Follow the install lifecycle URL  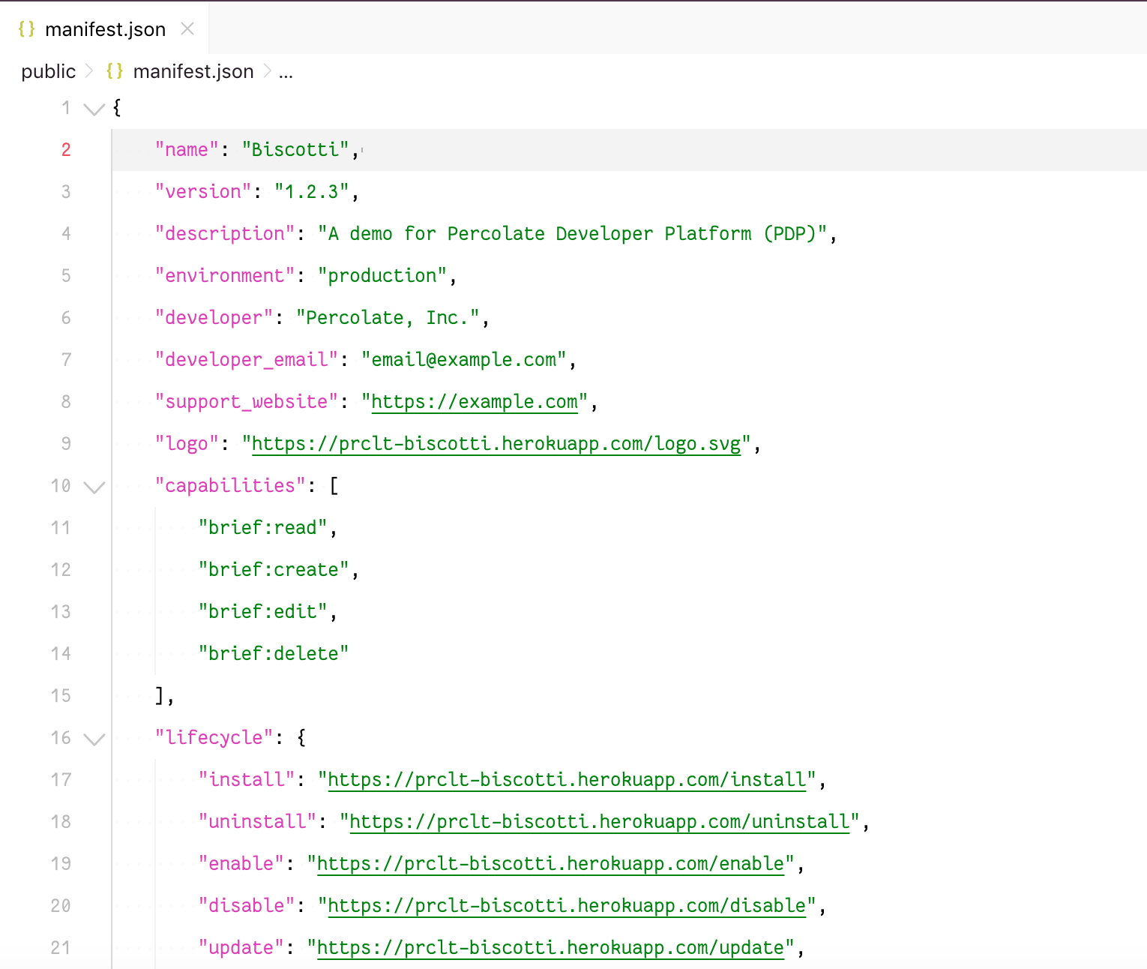[567, 780]
